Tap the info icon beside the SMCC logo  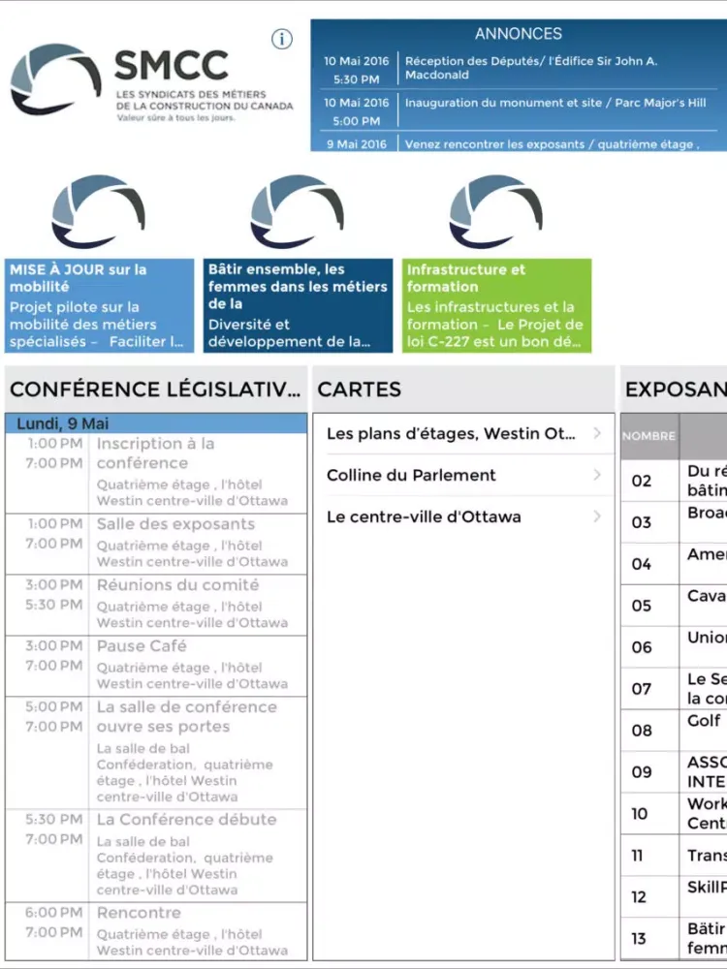click(x=281, y=40)
